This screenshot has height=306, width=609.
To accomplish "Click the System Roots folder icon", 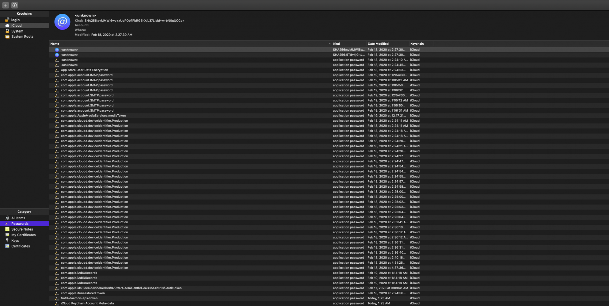I will [7, 37].
